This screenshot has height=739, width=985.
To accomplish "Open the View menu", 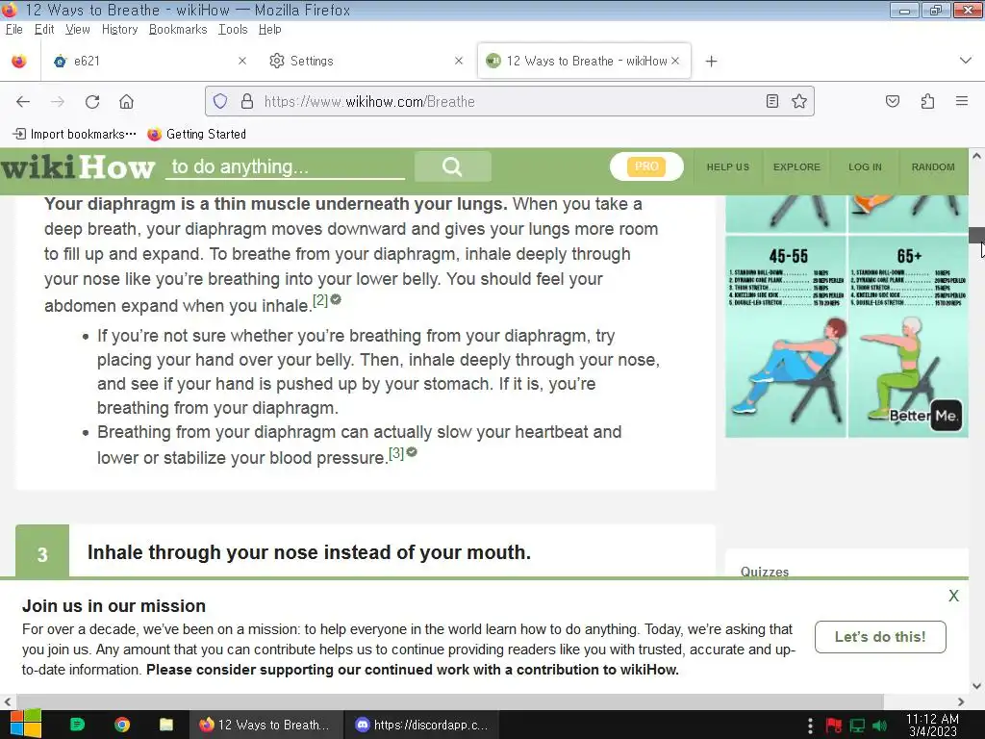I will (77, 30).
